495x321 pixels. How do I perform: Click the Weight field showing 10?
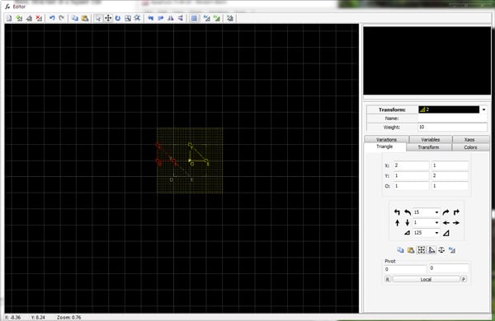point(452,128)
